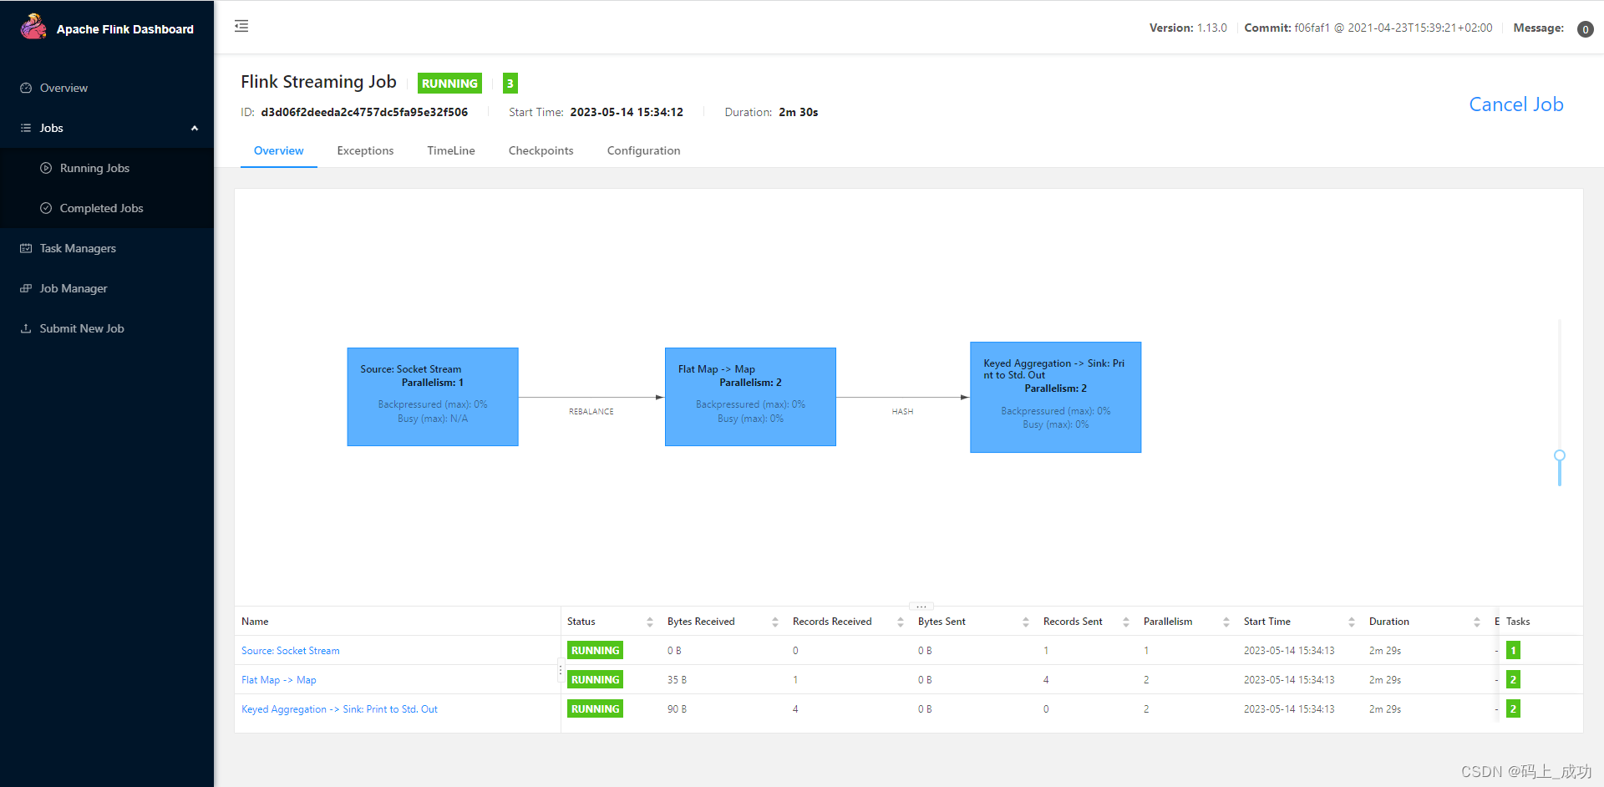Click the message count badge showing 0
This screenshot has width=1604, height=787.
(1585, 29)
